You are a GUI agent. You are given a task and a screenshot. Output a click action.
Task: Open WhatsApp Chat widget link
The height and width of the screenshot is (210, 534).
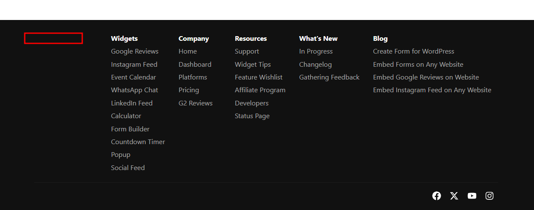tap(135, 90)
